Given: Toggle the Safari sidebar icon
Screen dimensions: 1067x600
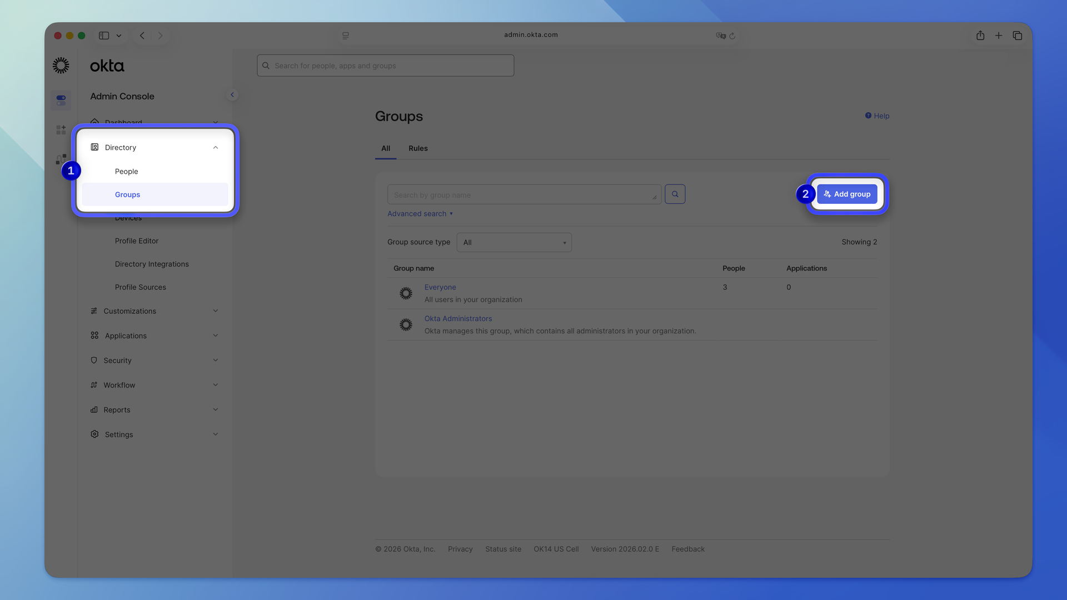Looking at the screenshot, I should [x=104, y=36].
